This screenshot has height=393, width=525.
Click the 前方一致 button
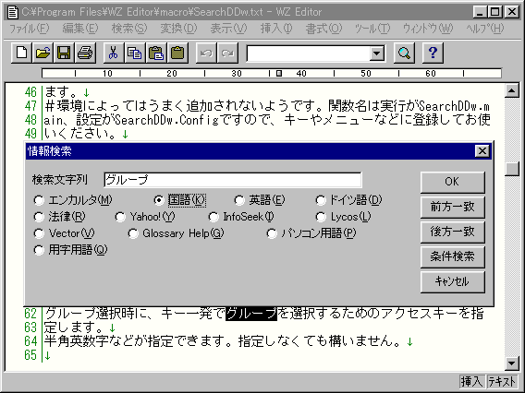pos(452,207)
